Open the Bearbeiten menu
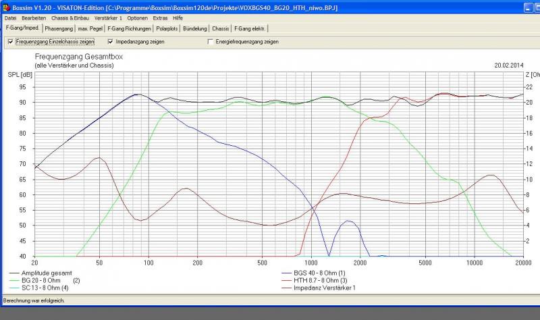 click(x=34, y=18)
